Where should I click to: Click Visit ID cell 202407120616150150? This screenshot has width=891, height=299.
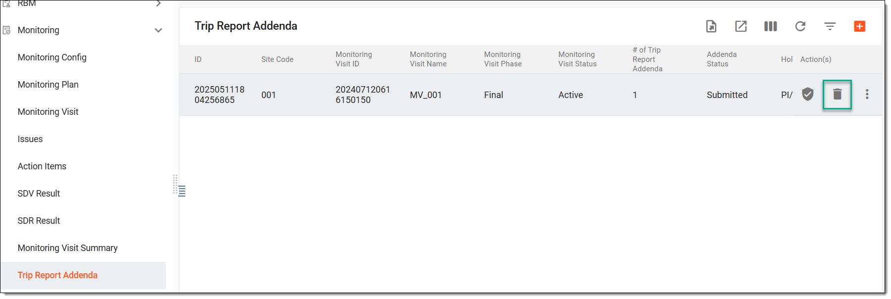[x=363, y=95]
